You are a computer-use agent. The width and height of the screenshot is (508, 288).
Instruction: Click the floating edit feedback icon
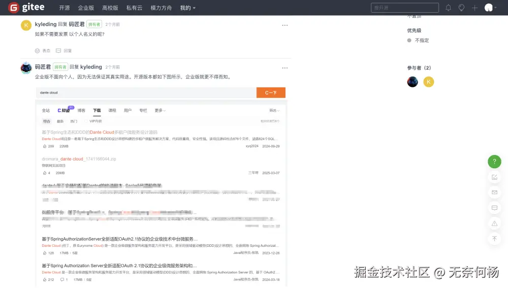[x=494, y=177]
